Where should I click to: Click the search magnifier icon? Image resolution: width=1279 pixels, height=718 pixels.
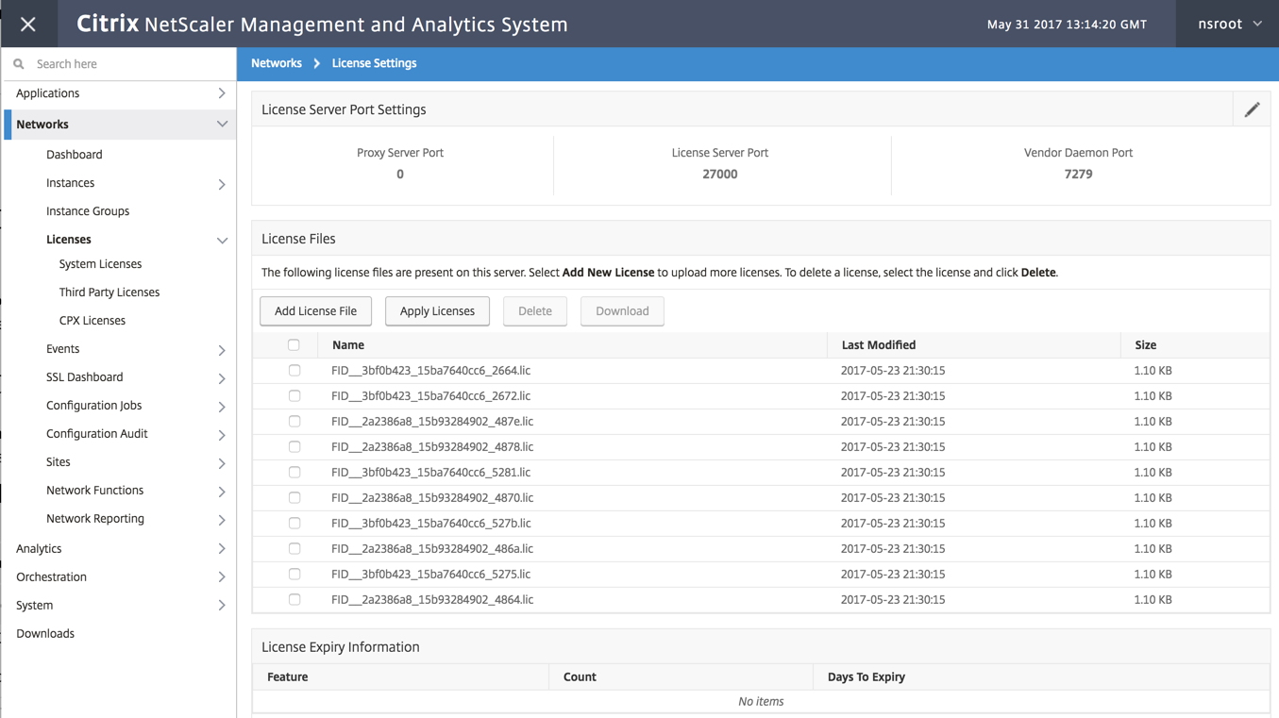pyautogui.click(x=19, y=64)
